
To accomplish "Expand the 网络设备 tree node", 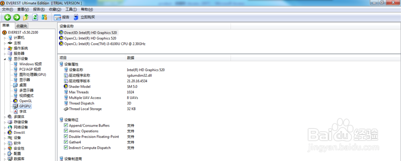I will point(4,127).
